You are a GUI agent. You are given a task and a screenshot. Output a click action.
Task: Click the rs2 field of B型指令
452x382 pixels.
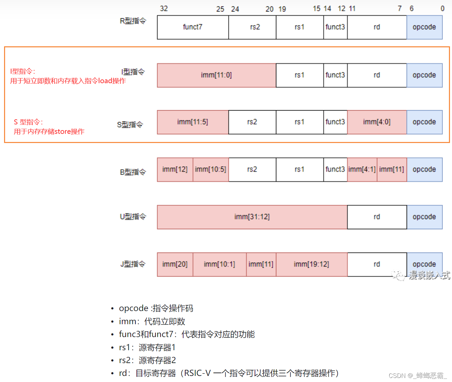tap(252, 169)
